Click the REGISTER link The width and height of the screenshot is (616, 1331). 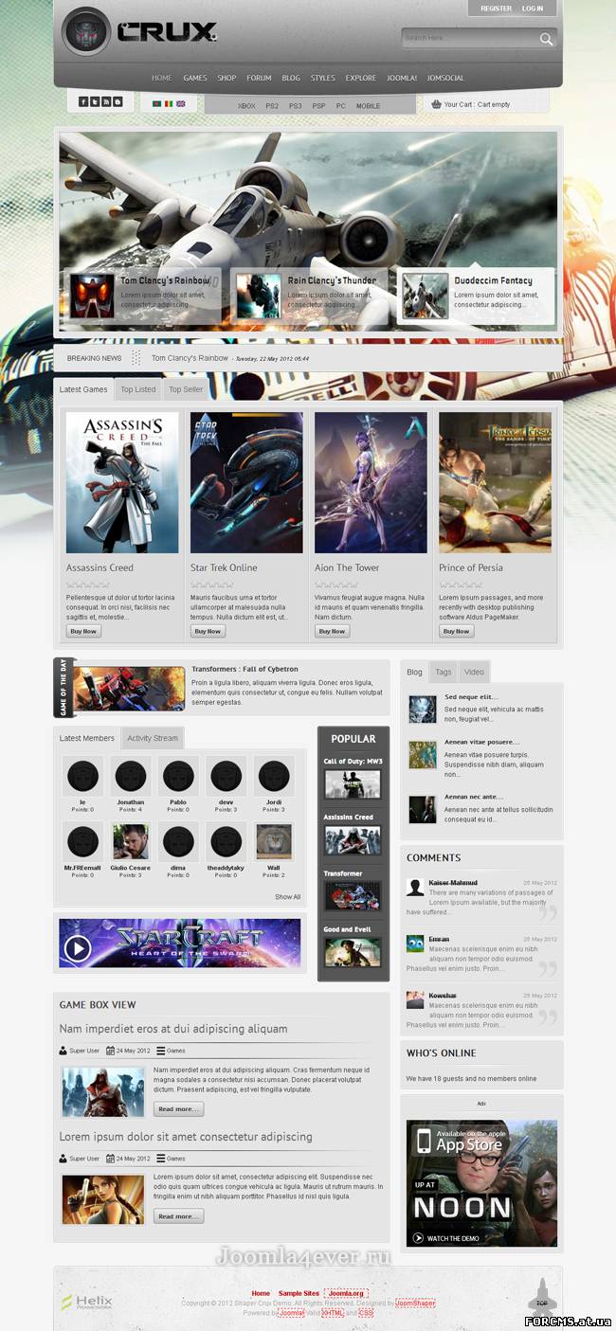[x=496, y=9]
